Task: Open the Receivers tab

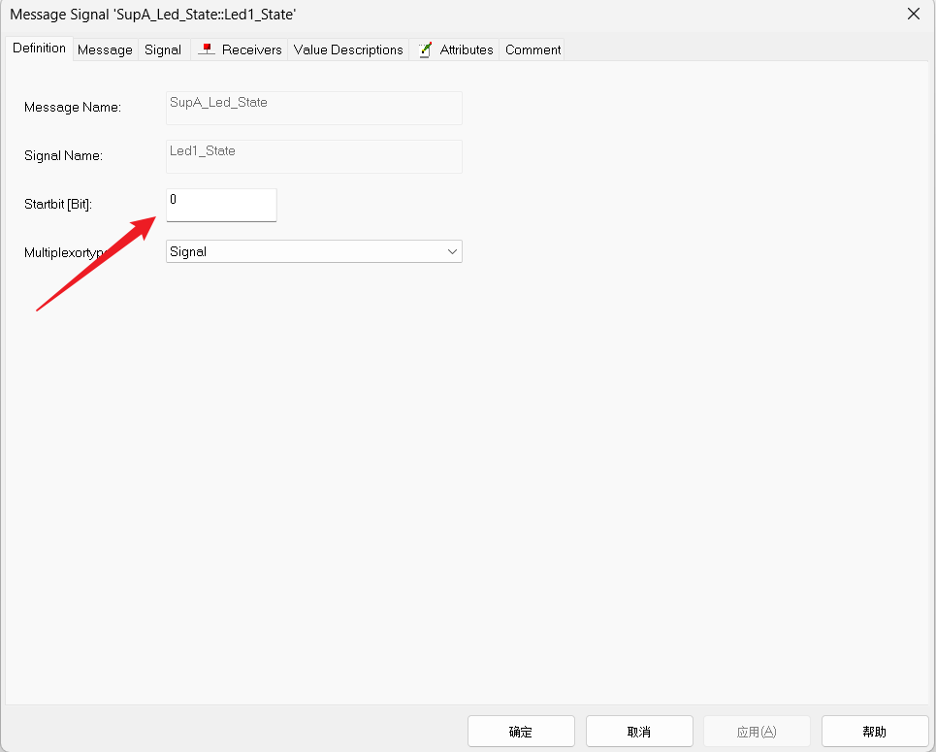Action: (x=240, y=49)
